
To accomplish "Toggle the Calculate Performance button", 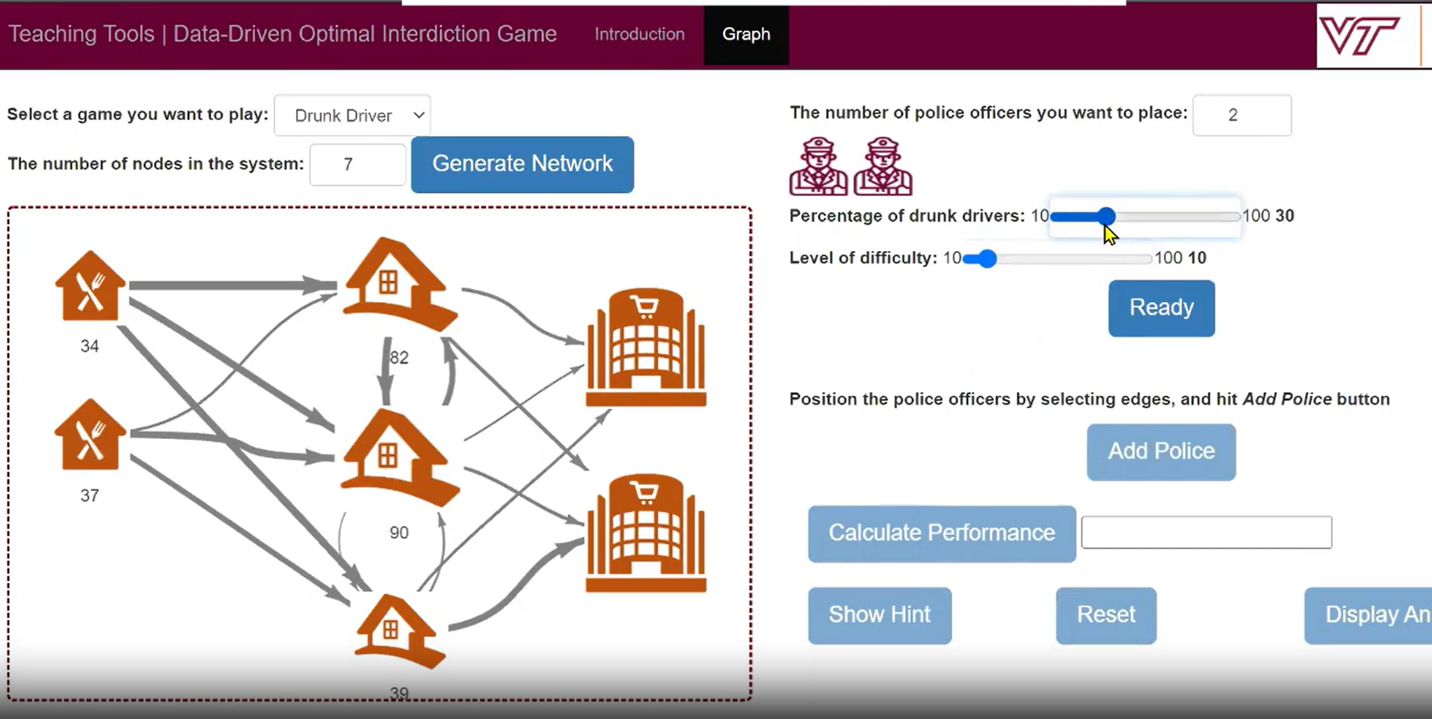I will click(x=942, y=532).
